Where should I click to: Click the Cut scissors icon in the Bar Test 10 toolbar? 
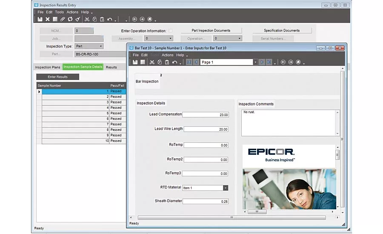coord(152,62)
